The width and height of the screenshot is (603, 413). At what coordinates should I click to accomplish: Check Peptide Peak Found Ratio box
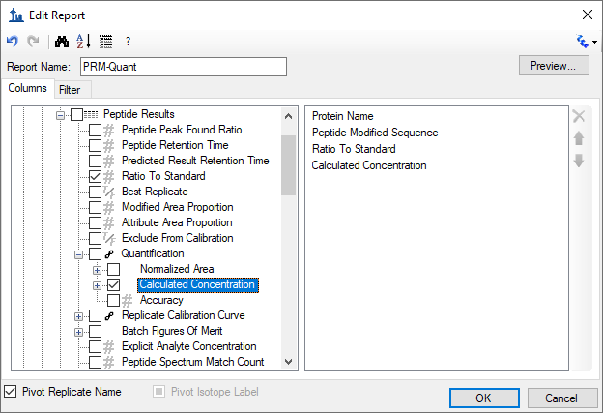95,131
